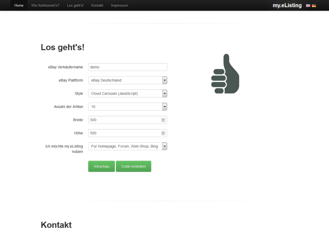The height and width of the screenshot is (236, 329).
Task: Click the 'eBay Plattform' label
Action: pyautogui.click(x=71, y=80)
